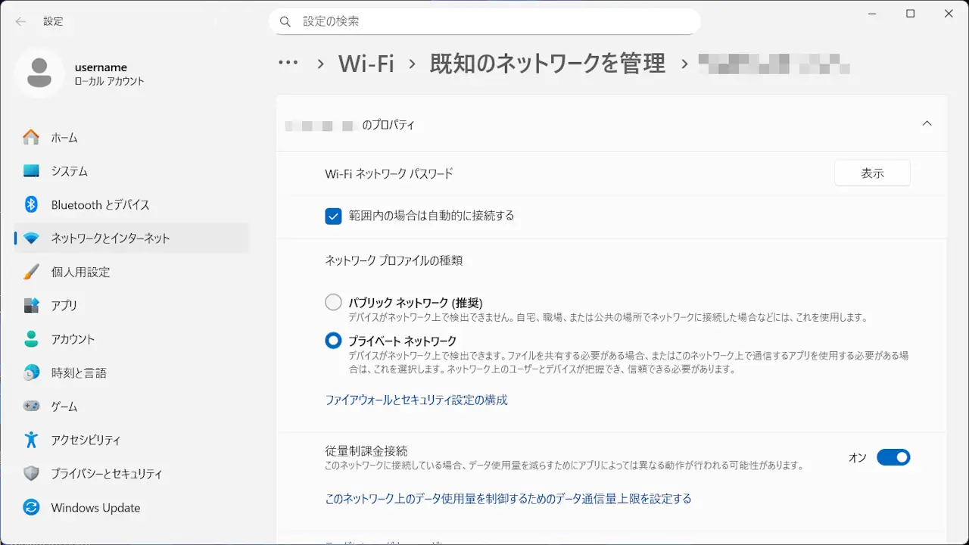Uncheck 範囲内の場合は自動的に接続する checkbox
Viewport: 969px width, 545px height.
tap(333, 216)
